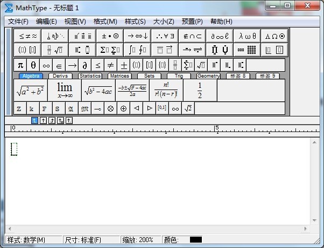Insert the square root of a²+b² expression
The image size is (324, 248).
tap(30, 90)
